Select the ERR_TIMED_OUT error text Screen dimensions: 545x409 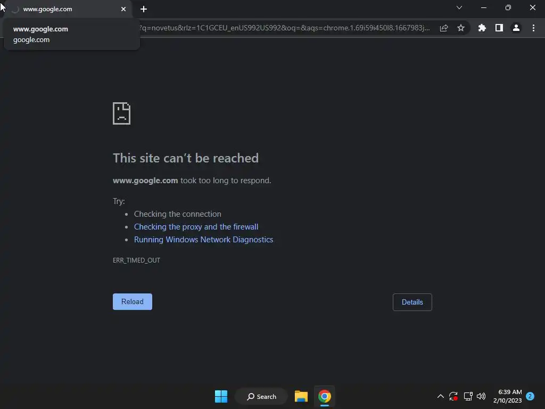coord(136,260)
